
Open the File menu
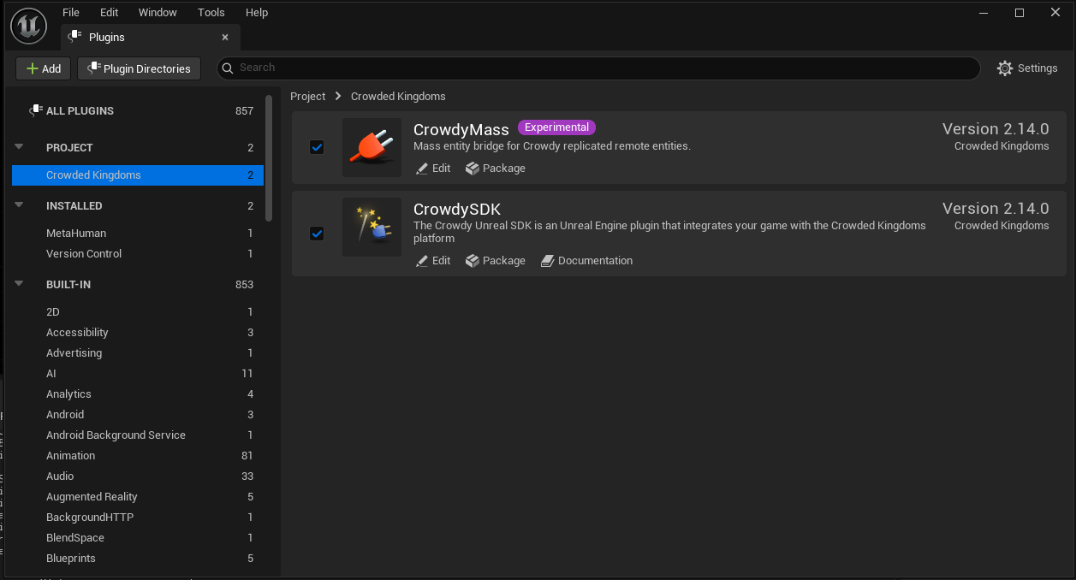tap(71, 12)
